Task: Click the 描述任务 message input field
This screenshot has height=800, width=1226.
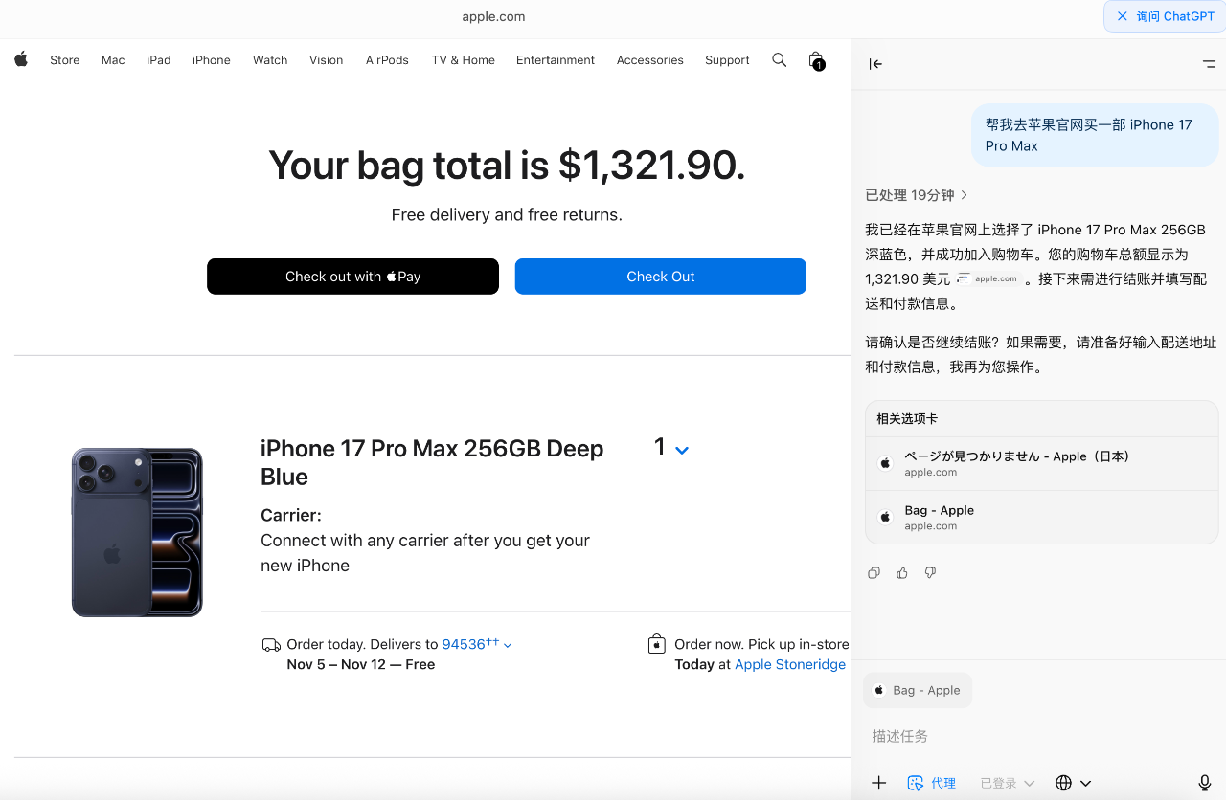Action: click(x=1034, y=736)
